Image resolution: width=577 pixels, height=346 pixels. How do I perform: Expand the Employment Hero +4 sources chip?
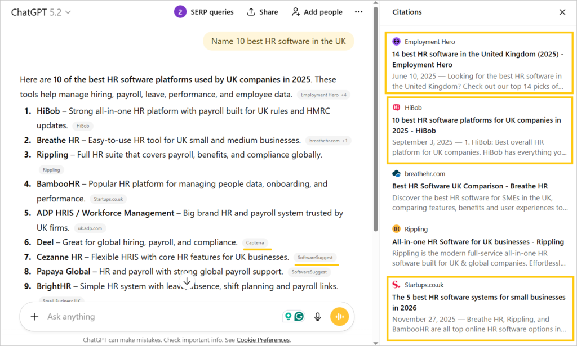[x=324, y=95]
